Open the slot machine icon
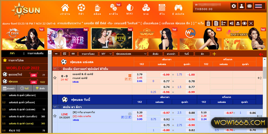The image size is (268, 134). click(98, 8)
